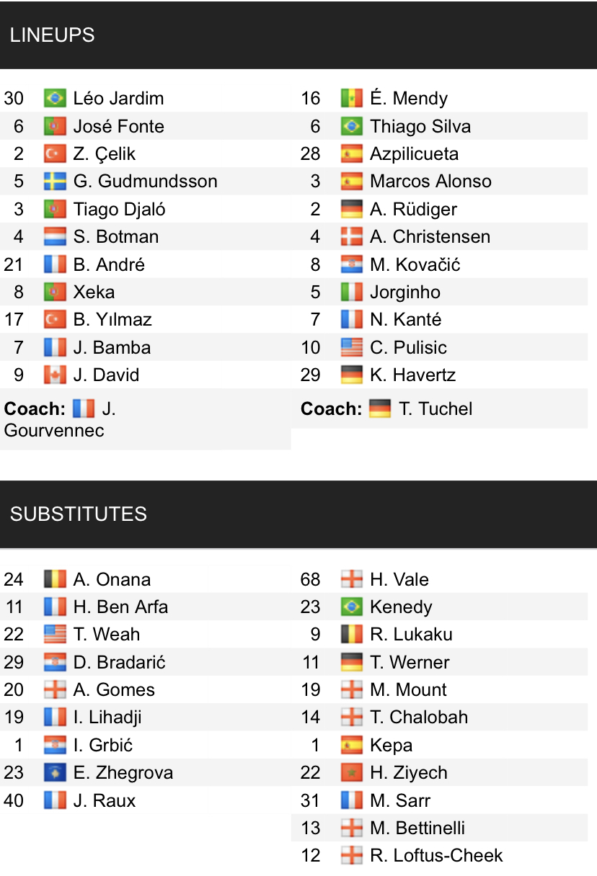Click the German flag beside coach T. Tuchel
Screen dimensions: 597x876
point(379,408)
